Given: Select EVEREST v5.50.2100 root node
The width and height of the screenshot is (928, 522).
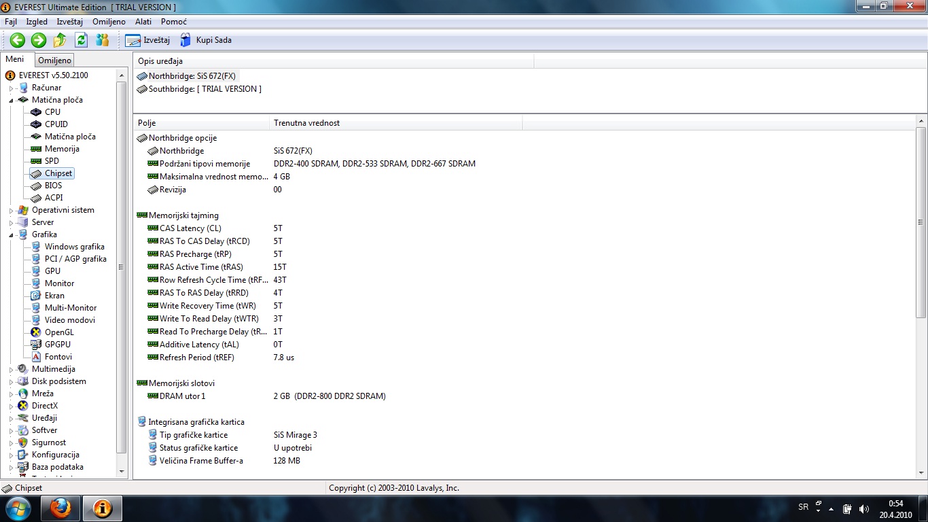Looking at the screenshot, I should [54, 75].
